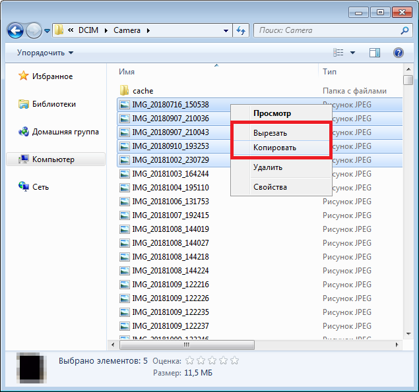Image resolution: width=419 pixels, height=392 pixels.
Task: Open Help with the question mark icon
Action: 398,53
